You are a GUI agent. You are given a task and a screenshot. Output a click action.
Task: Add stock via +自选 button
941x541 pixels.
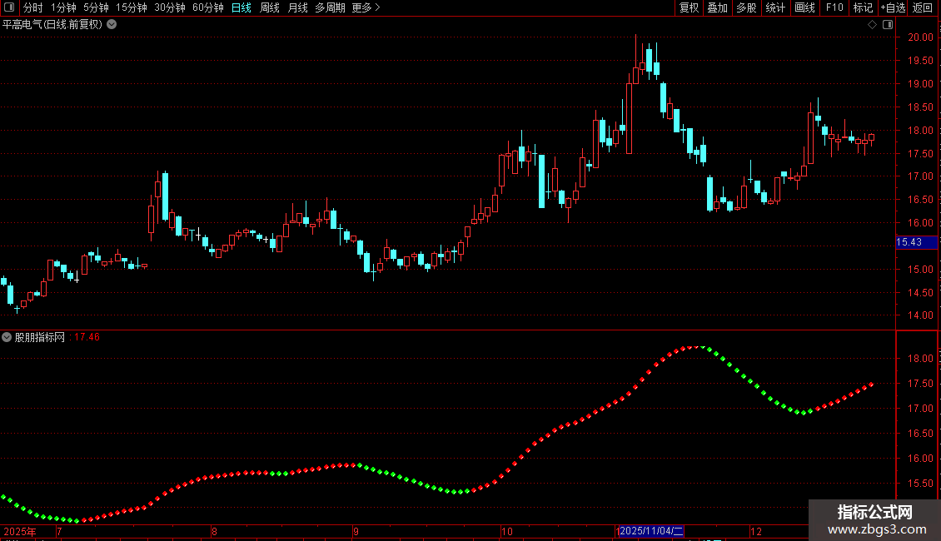tap(893, 7)
